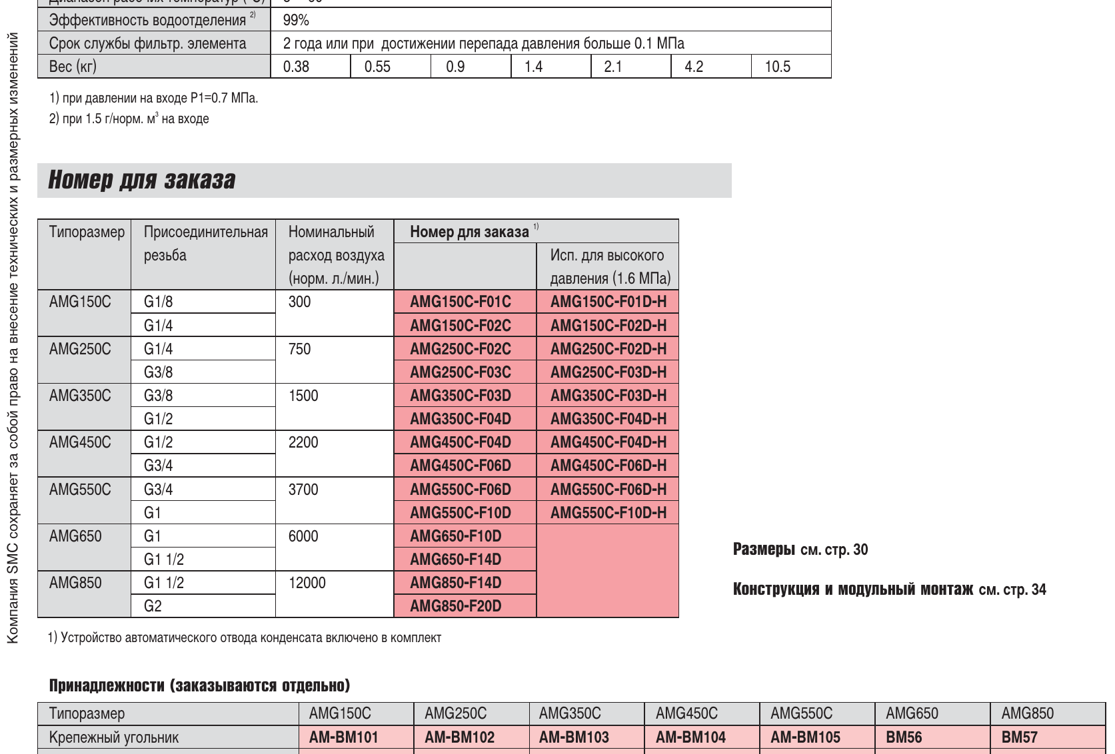Click nominal air flow value 750

click(300, 349)
